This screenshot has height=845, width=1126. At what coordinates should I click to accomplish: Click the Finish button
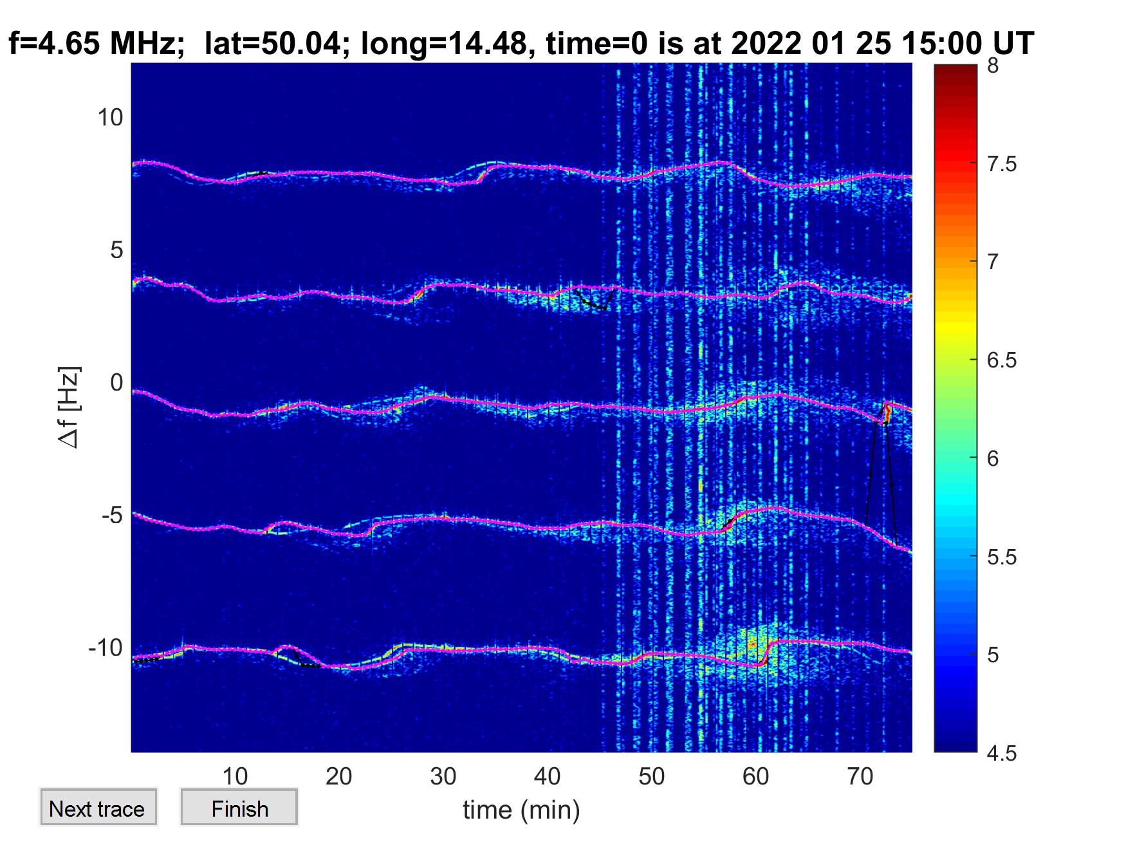coord(239,807)
